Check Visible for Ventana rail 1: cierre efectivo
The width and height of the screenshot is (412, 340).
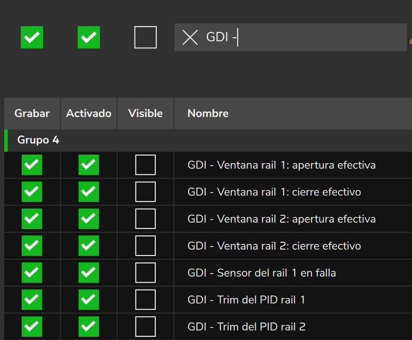tap(145, 192)
